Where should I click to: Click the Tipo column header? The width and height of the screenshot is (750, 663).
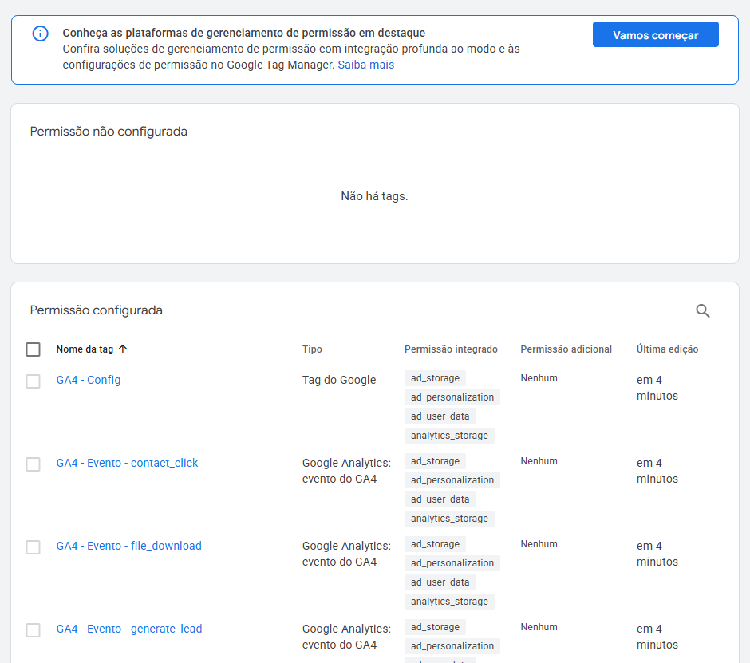pyautogui.click(x=312, y=349)
